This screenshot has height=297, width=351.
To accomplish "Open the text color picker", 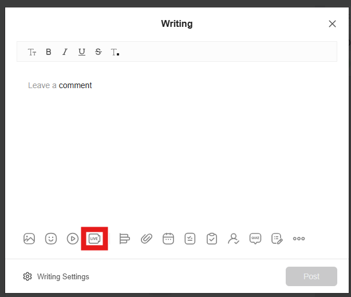I will click(115, 52).
